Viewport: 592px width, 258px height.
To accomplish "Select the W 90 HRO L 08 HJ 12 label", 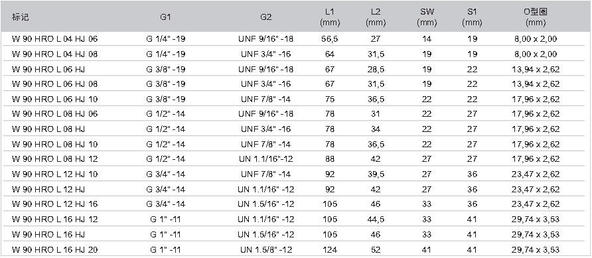I will pyautogui.click(x=54, y=159).
